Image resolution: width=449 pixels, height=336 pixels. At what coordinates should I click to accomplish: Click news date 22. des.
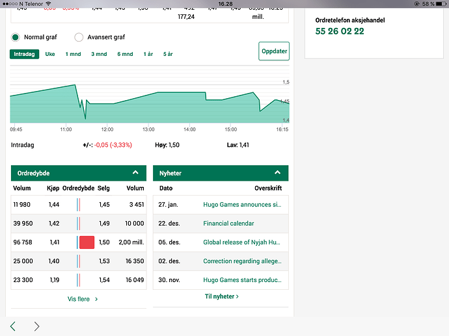pos(169,224)
